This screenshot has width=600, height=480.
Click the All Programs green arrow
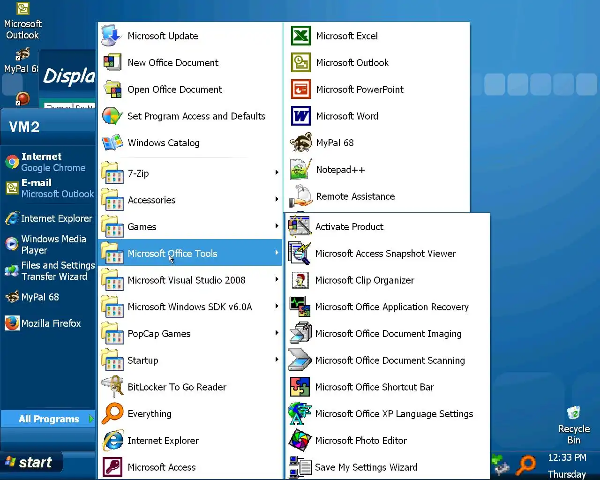[x=91, y=419]
